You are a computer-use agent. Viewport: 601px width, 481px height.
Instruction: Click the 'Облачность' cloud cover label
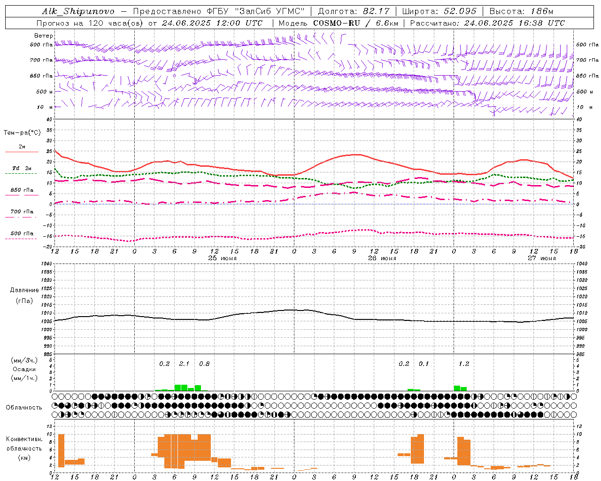[x=24, y=408]
